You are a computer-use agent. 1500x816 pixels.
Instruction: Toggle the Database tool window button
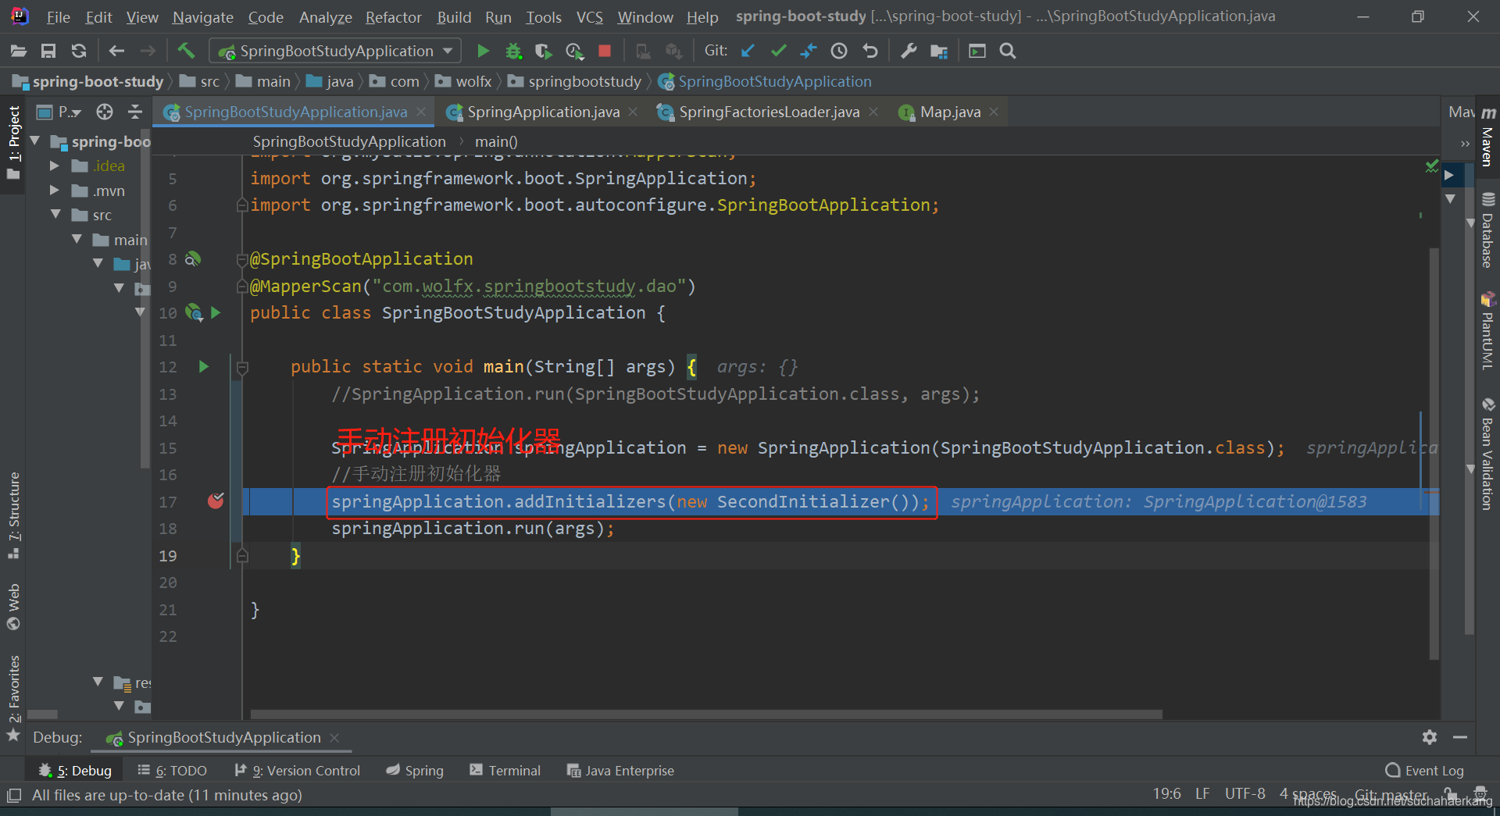click(1487, 230)
